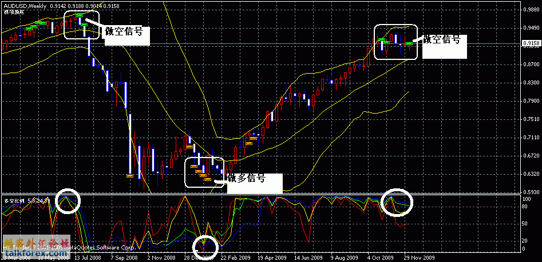
Task: Click the 0.5930 price axis label
Action: point(532,192)
